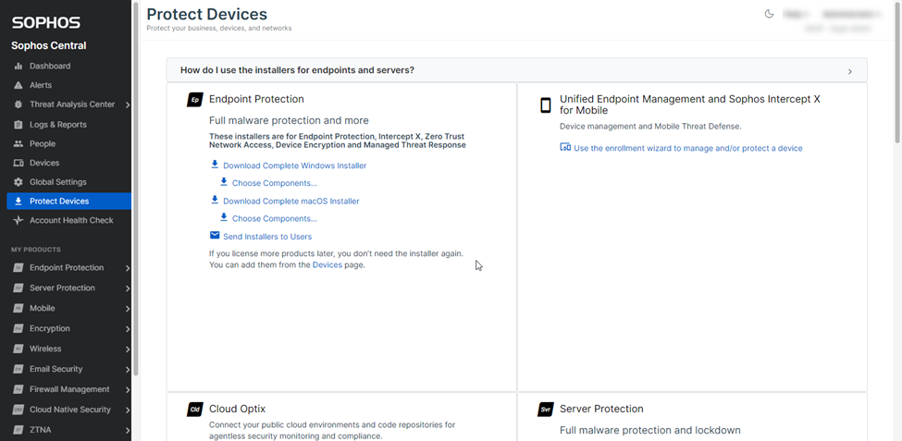Click the Server Protection sidebar product icon
902x441 pixels.
pos(19,288)
